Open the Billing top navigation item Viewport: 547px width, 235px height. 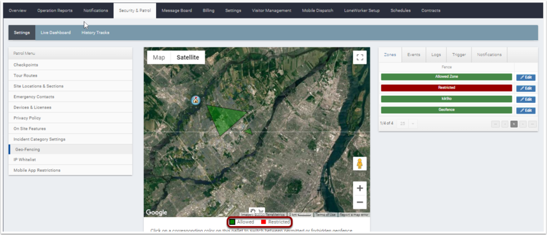click(209, 10)
